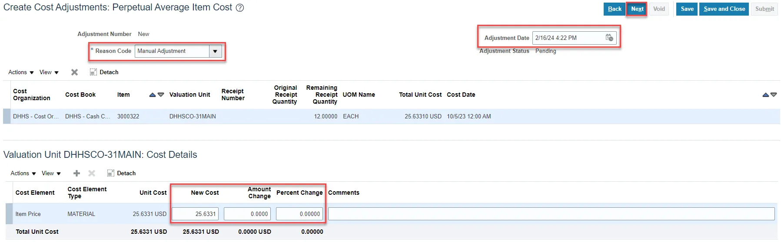The image size is (781, 242).
Task: Open the Cost Details Actions menu
Action: click(x=23, y=173)
